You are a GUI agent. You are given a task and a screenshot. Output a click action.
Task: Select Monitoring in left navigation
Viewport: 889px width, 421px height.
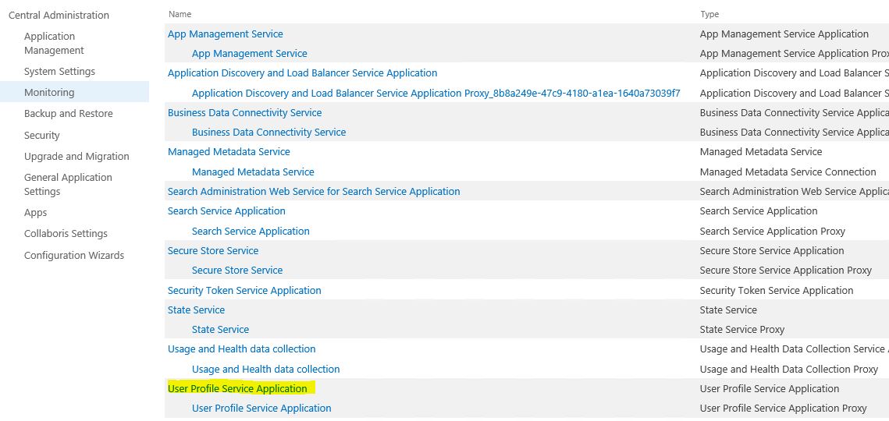click(x=49, y=92)
